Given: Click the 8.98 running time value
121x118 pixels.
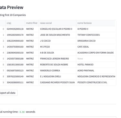Looking at the screenshot, I should click(22, 112).
